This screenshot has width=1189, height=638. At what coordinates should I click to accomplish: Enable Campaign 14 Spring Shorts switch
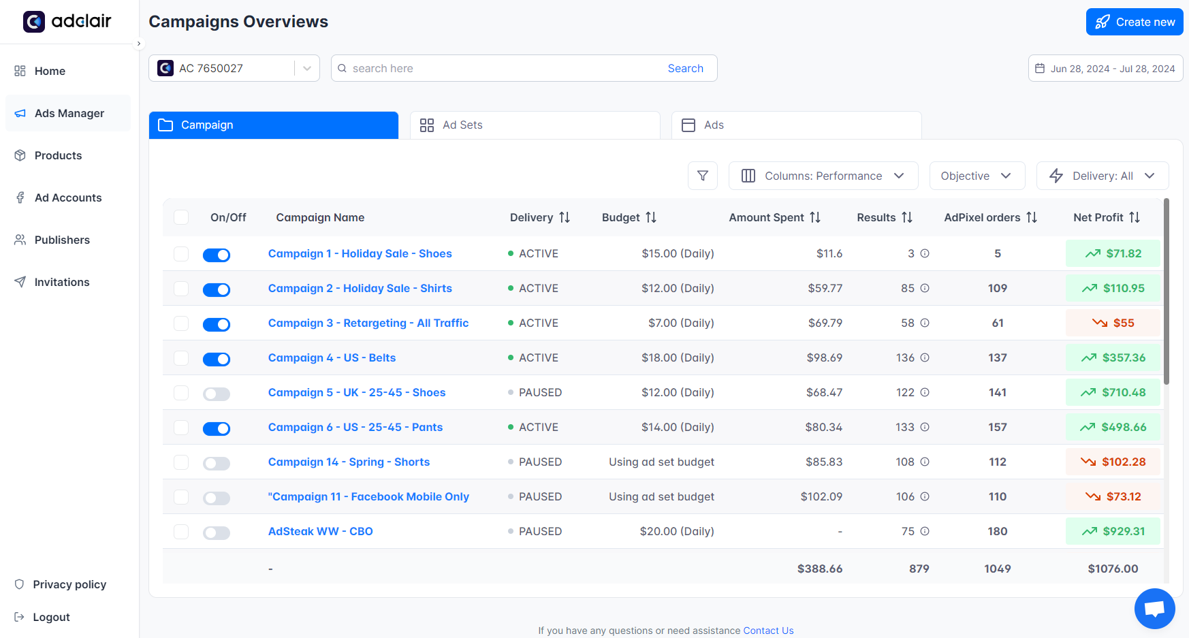217,463
